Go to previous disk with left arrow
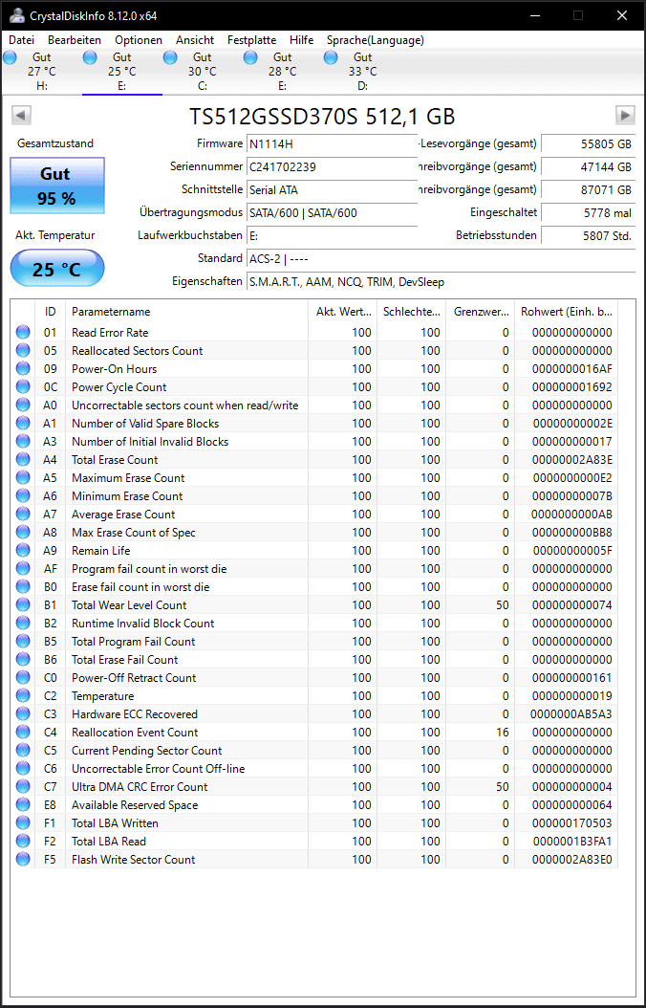646x1008 pixels. [21, 116]
